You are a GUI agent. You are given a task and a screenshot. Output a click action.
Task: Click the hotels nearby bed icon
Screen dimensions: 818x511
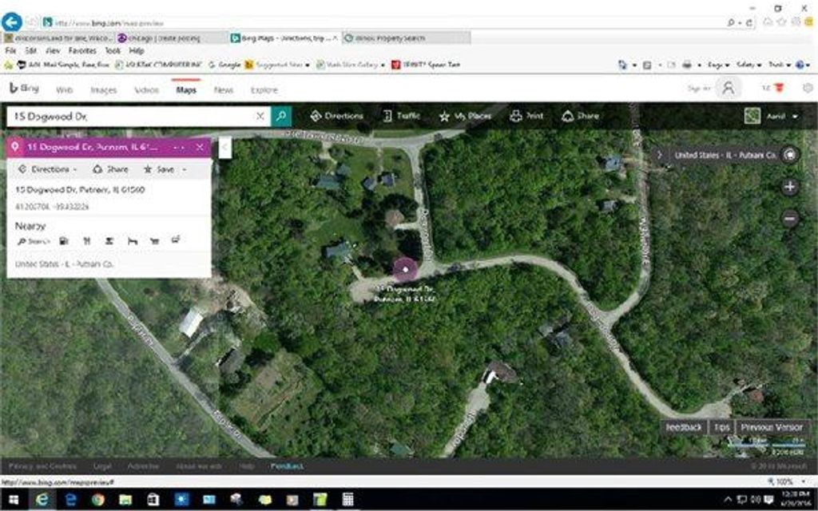click(132, 240)
